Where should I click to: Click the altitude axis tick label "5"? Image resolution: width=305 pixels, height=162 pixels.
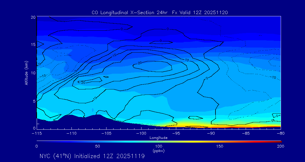click(x=34, y=101)
